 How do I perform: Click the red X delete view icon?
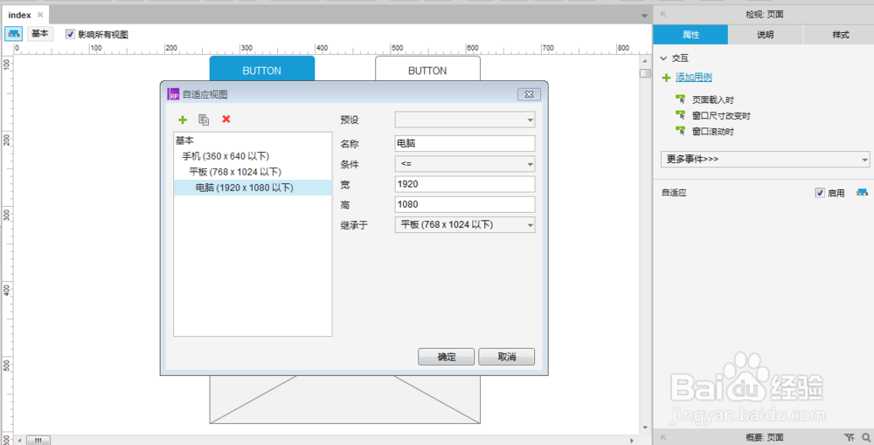point(225,119)
